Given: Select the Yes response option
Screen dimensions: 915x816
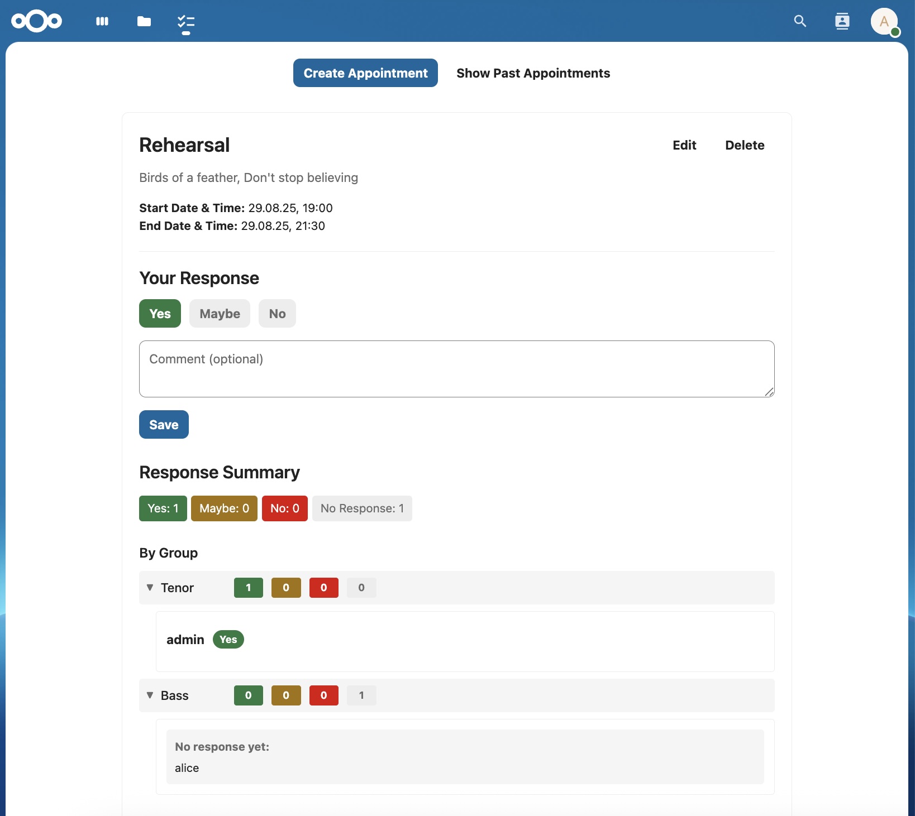Looking at the screenshot, I should 159,313.
